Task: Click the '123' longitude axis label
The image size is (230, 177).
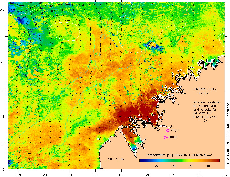Action: tap(121, 175)
